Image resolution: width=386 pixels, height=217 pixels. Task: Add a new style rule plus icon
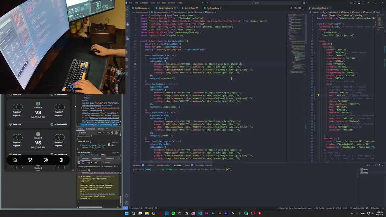108,133
